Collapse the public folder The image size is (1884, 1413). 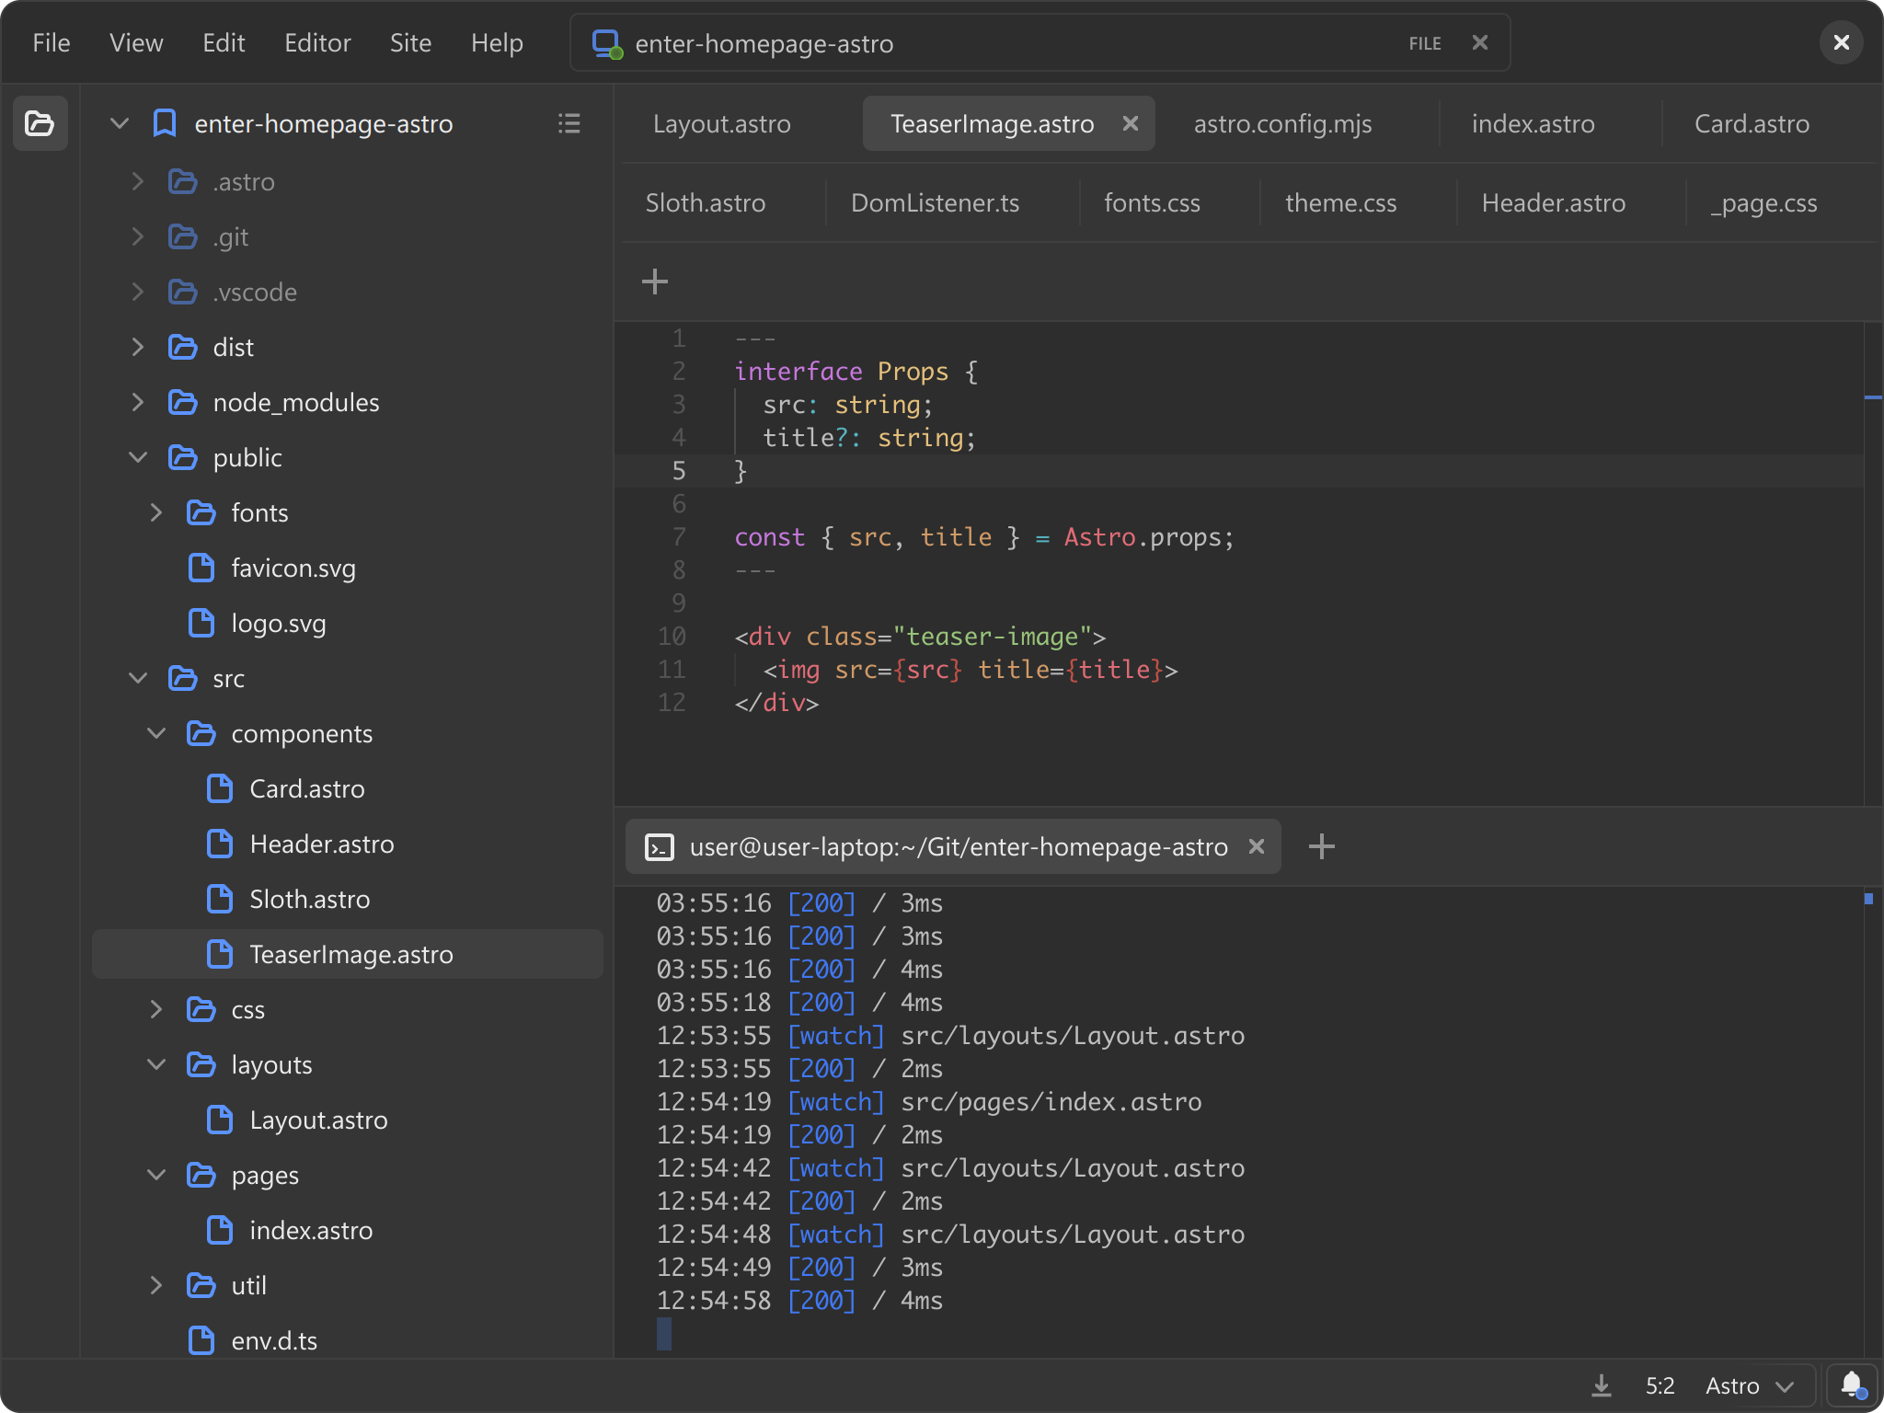138,457
